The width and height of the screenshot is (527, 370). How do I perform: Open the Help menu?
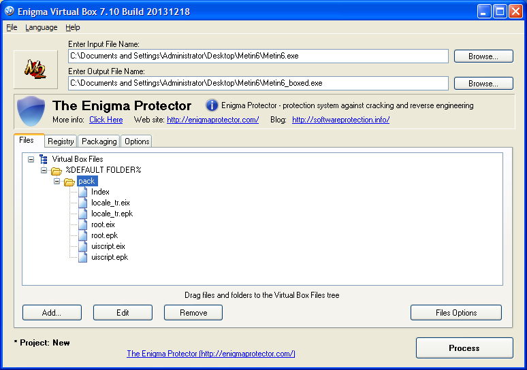[73, 27]
